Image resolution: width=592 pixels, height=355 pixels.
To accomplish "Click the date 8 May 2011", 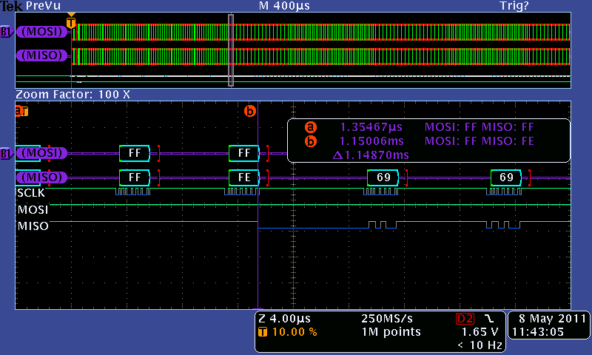I will [552, 319].
